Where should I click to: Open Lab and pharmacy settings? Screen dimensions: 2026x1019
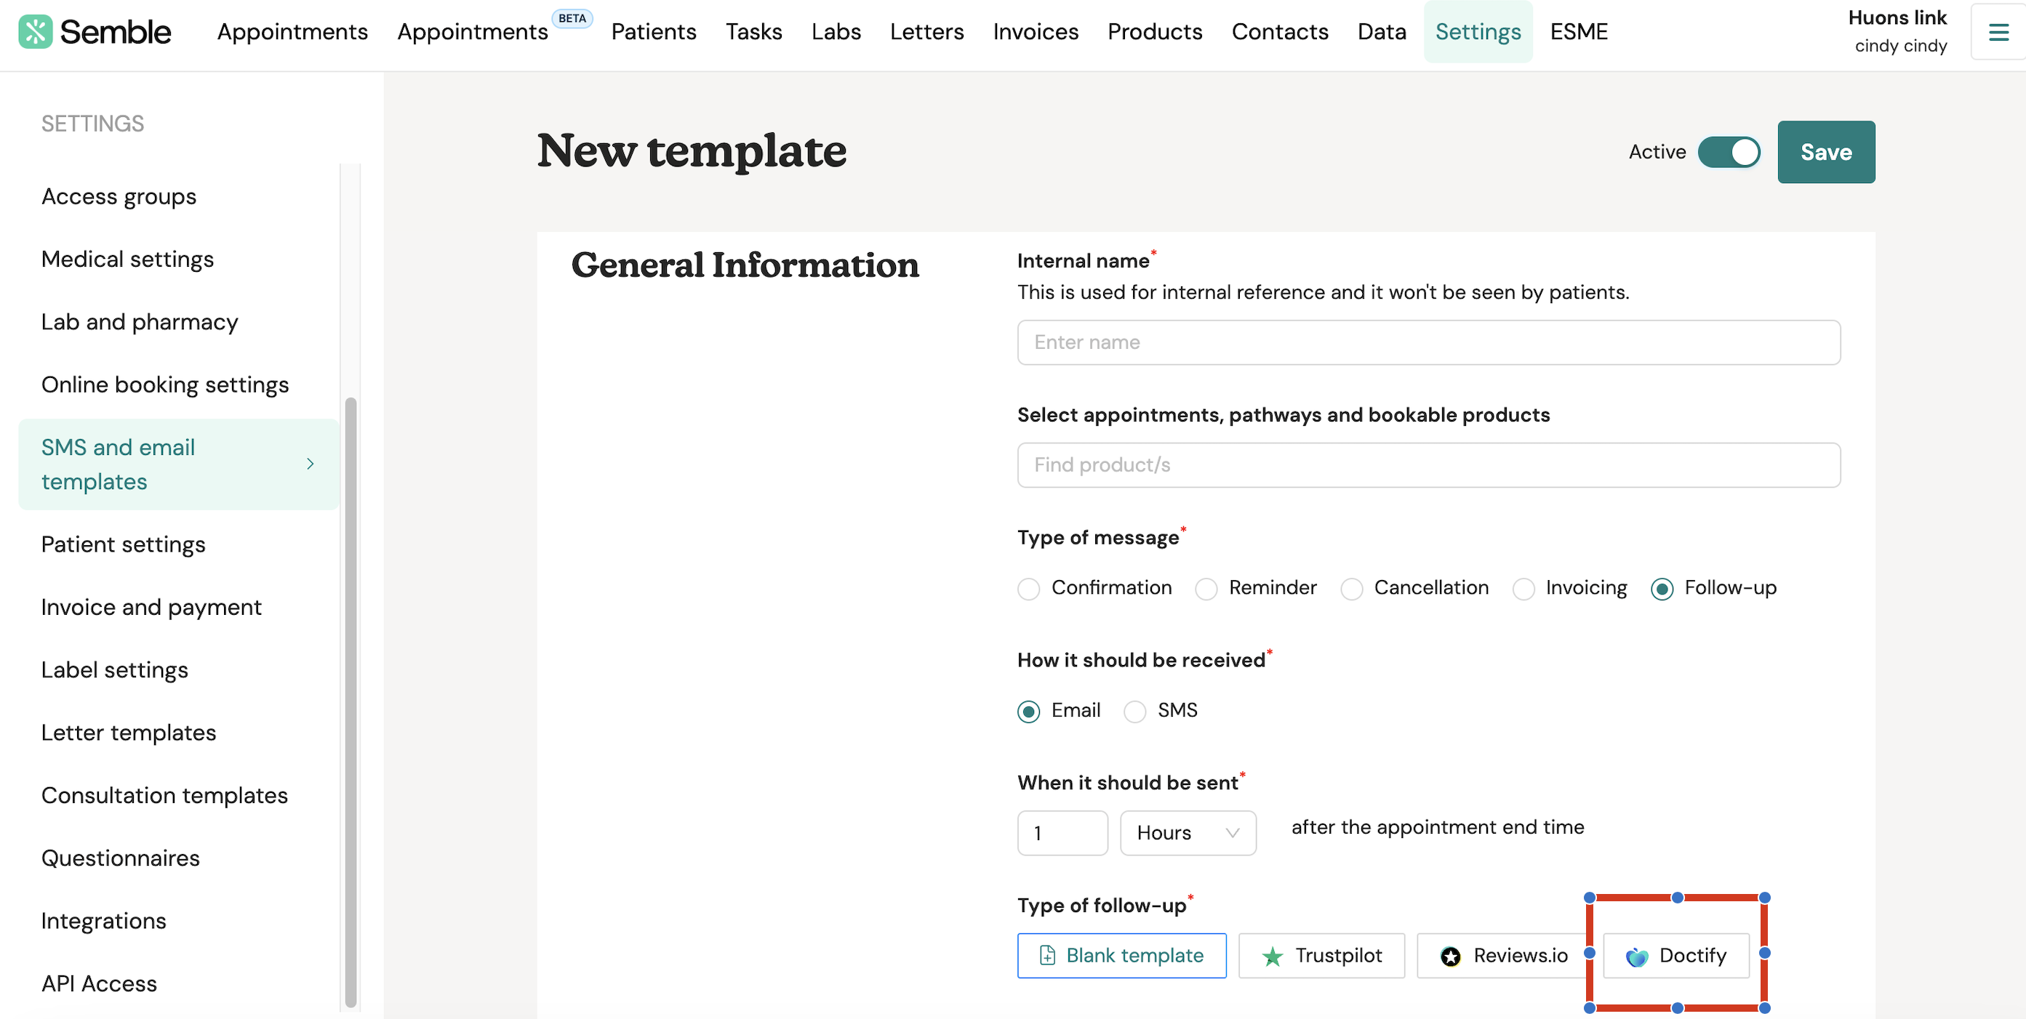139,323
